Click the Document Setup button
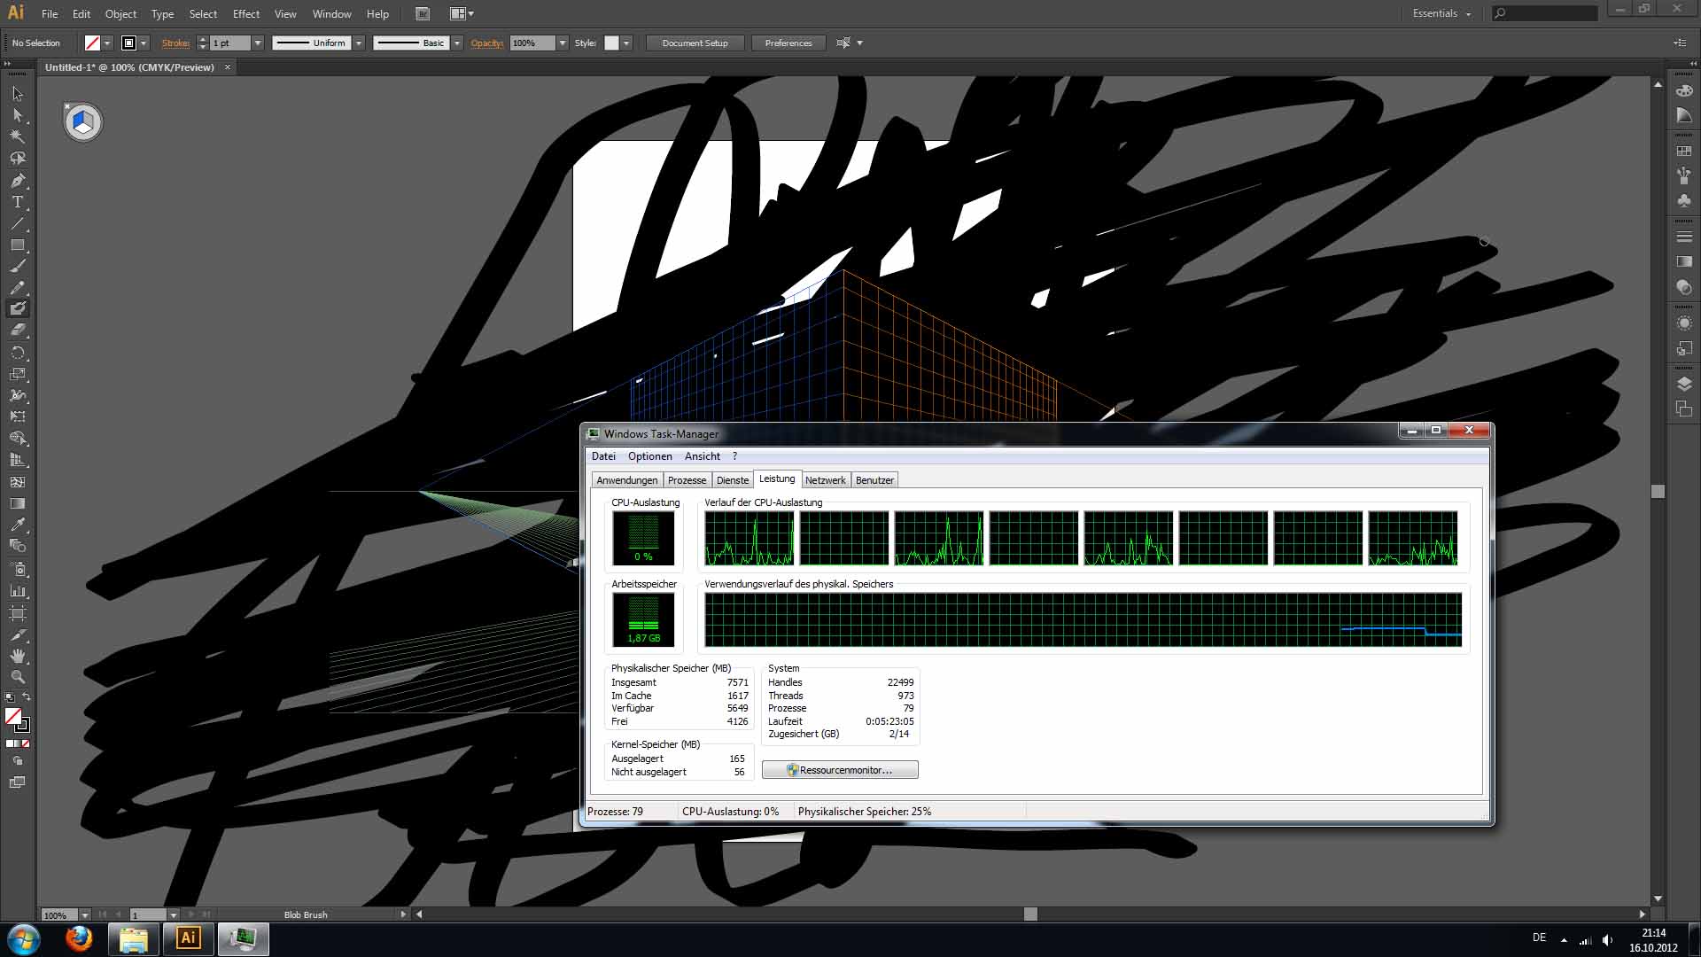 tap(695, 43)
